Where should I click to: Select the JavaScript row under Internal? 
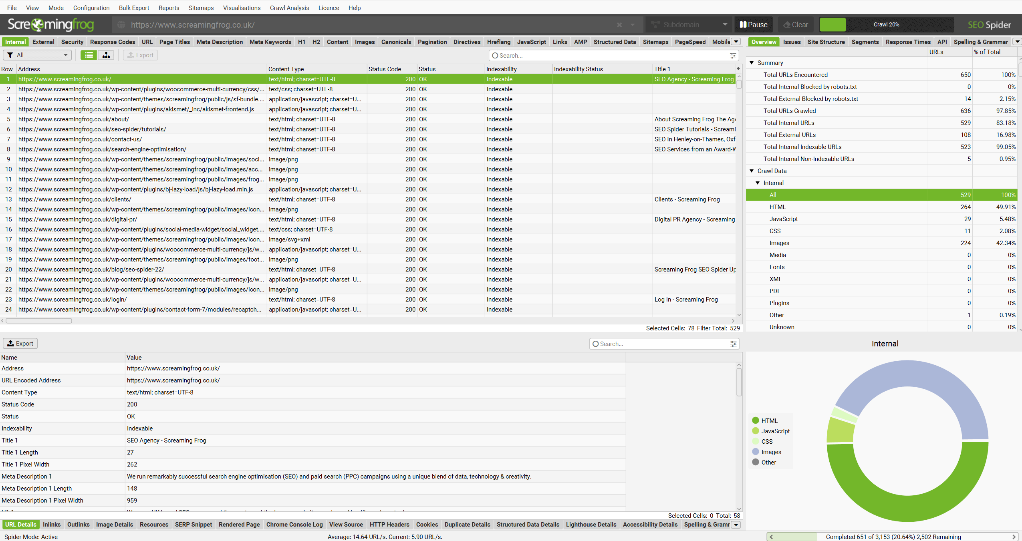point(881,219)
